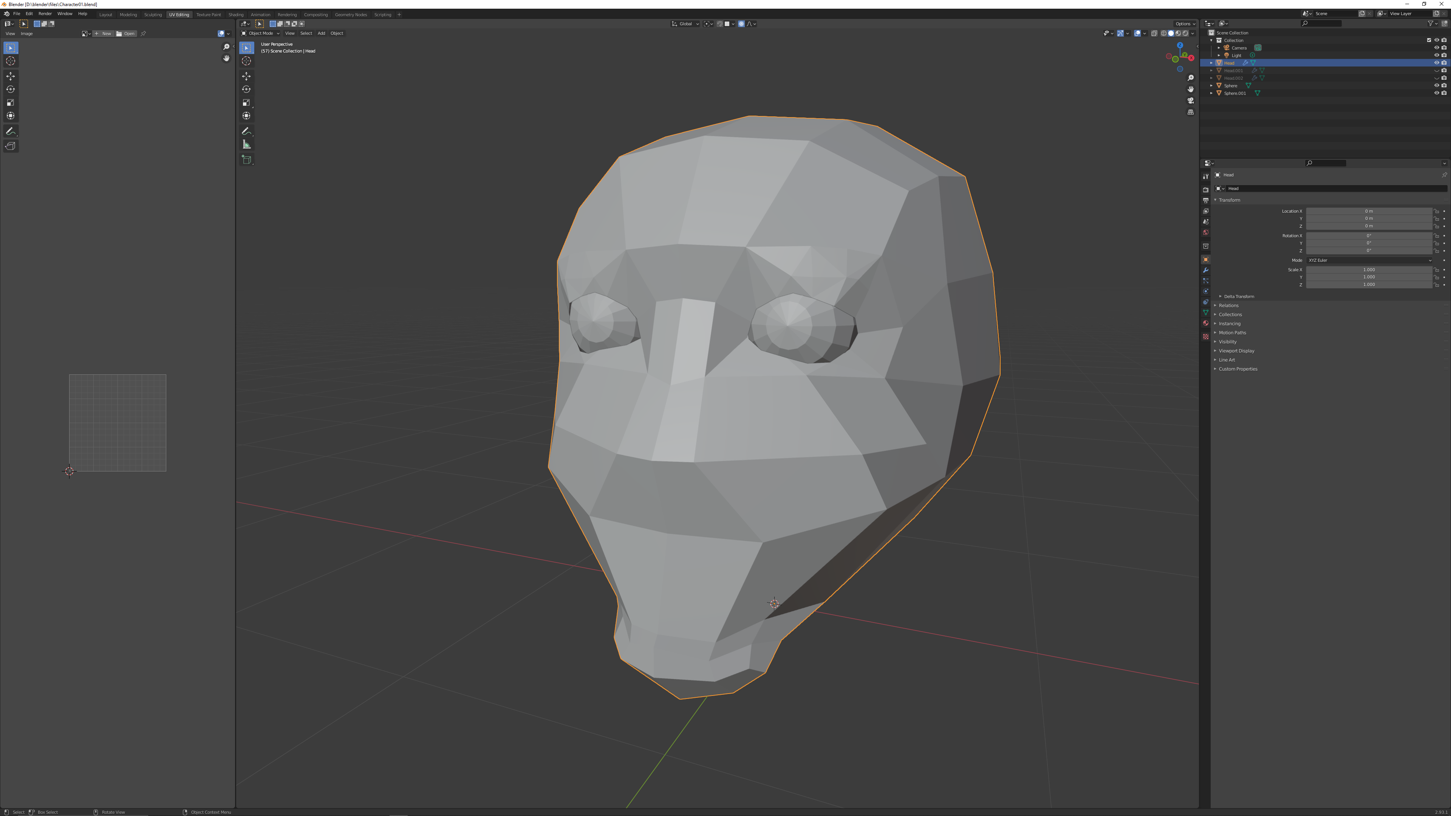This screenshot has width=1451, height=816.
Task: Disable Sphere.001 in renders via camera icon
Action: (x=1444, y=93)
